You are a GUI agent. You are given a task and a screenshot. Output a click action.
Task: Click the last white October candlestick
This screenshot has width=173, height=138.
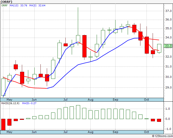pyautogui.click(x=159, y=48)
